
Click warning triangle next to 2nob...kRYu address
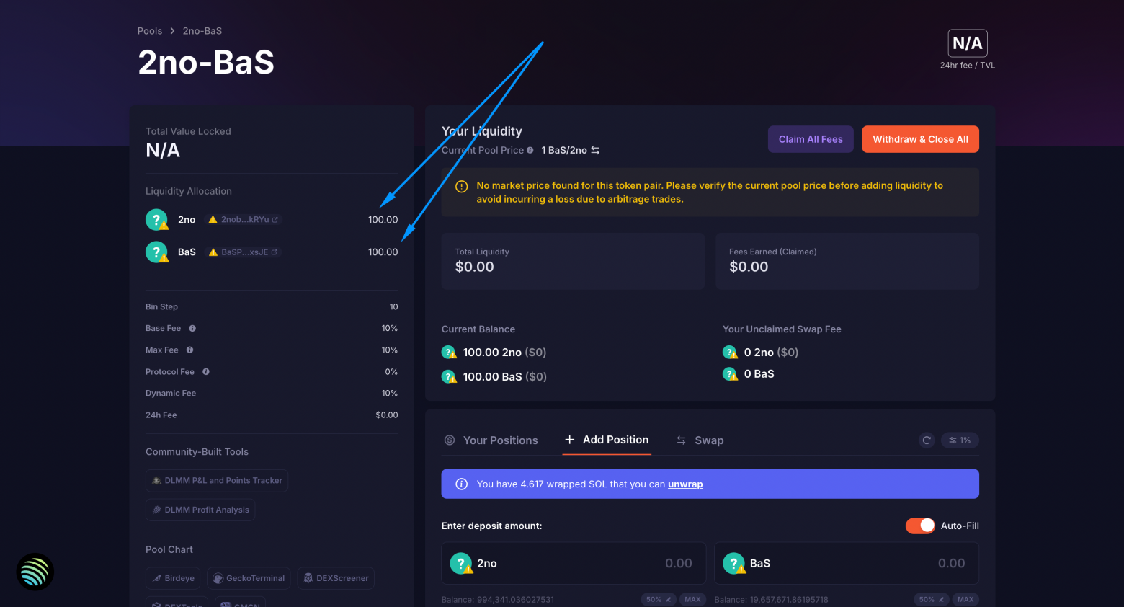tap(213, 219)
